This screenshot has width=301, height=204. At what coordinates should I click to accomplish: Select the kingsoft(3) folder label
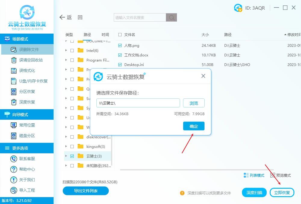pos(96,147)
